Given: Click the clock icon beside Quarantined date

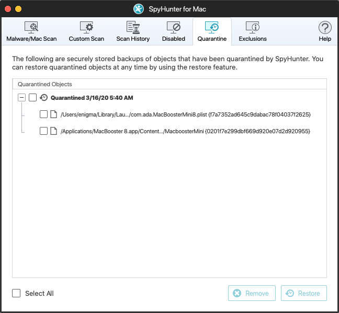Looking at the screenshot, I should click(x=44, y=97).
